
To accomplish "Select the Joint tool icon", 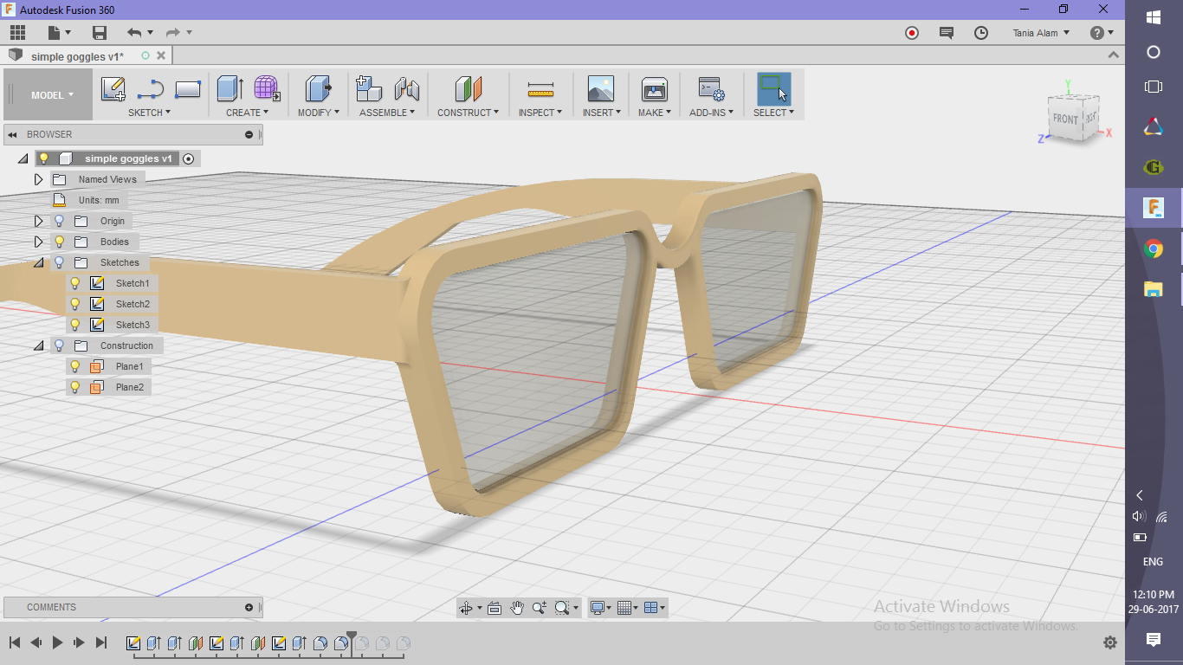I will pos(407,88).
